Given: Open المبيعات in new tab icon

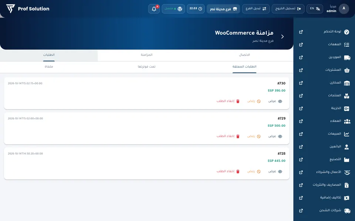Looking at the screenshot, I should pyautogui.click(x=301, y=134).
